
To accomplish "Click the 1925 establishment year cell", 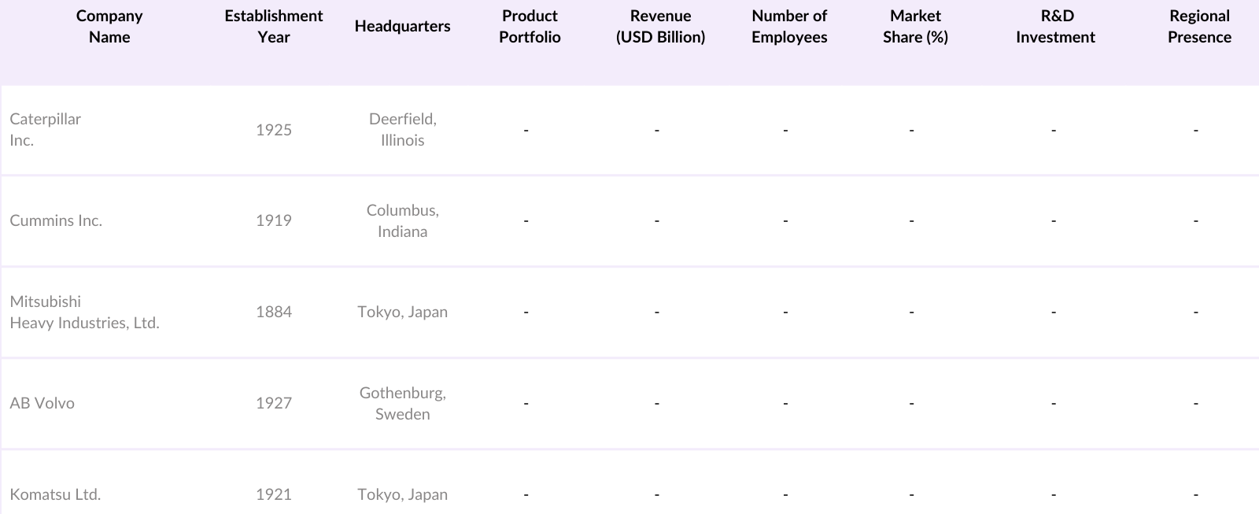I will pyautogui.click(x=274, y=130).
